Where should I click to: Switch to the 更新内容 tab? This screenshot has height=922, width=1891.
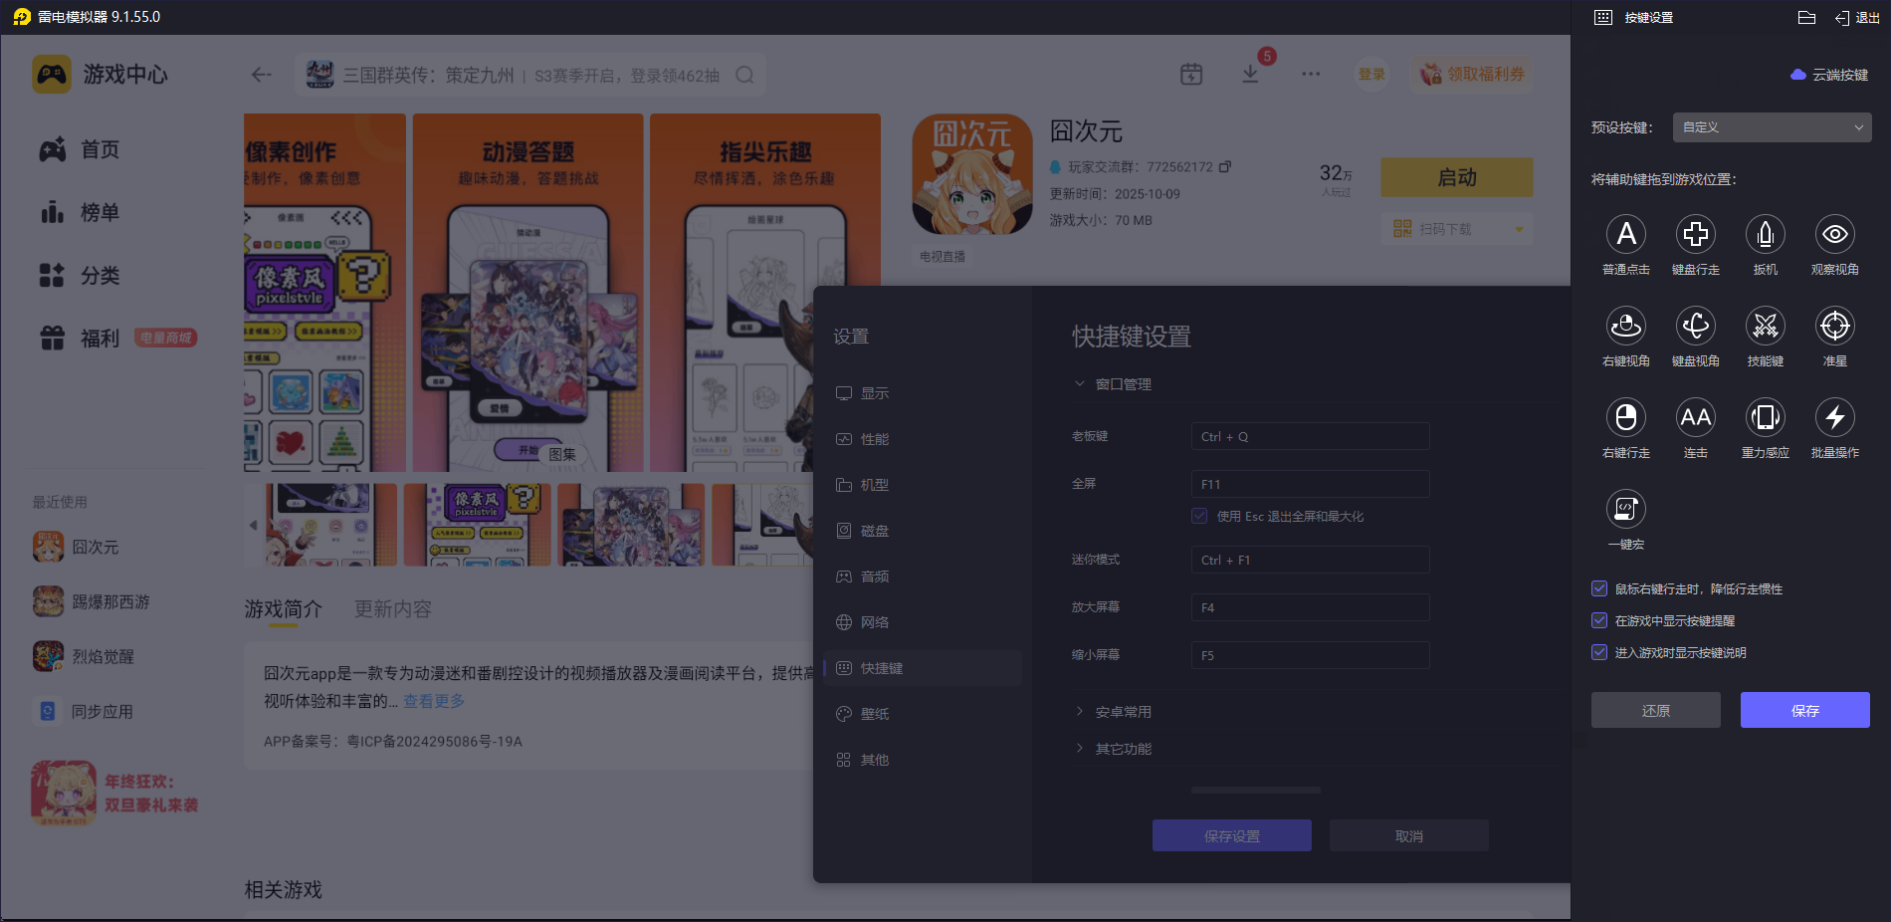point(393,609)
